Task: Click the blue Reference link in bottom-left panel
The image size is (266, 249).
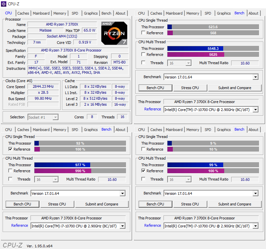Action: [x=20, y=225]
